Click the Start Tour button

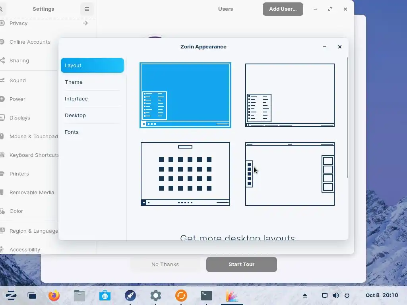[242, 264]
